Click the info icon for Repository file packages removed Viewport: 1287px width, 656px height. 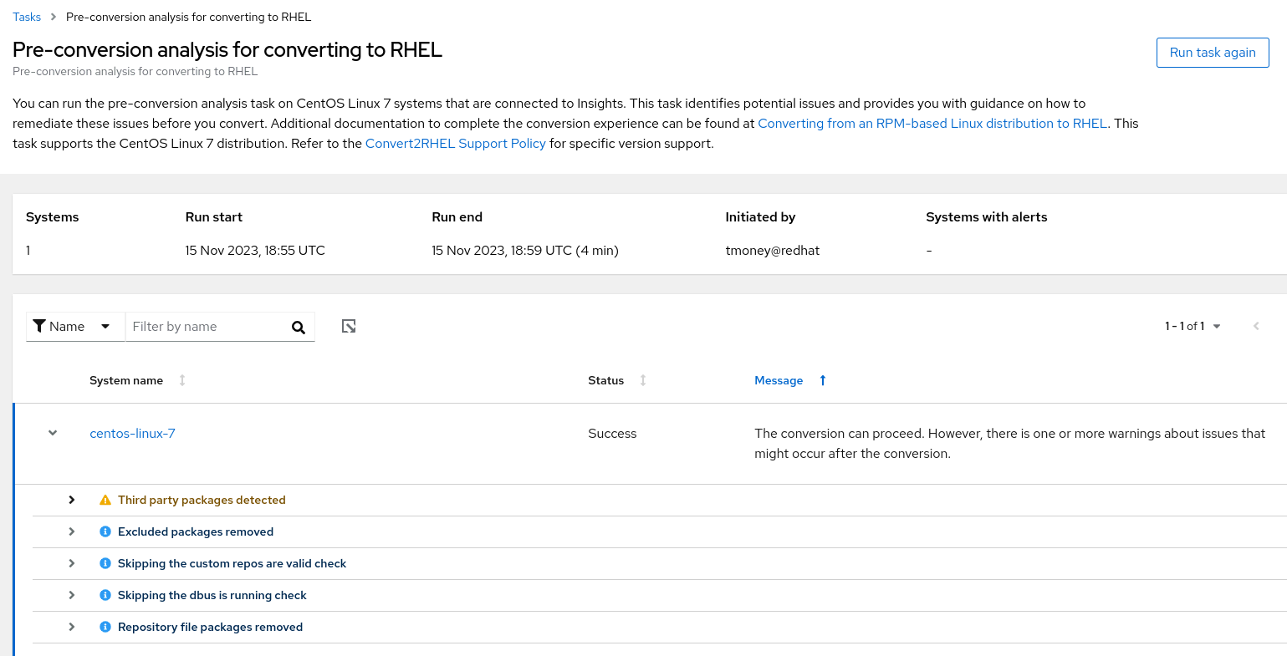[x=105, y=627]
